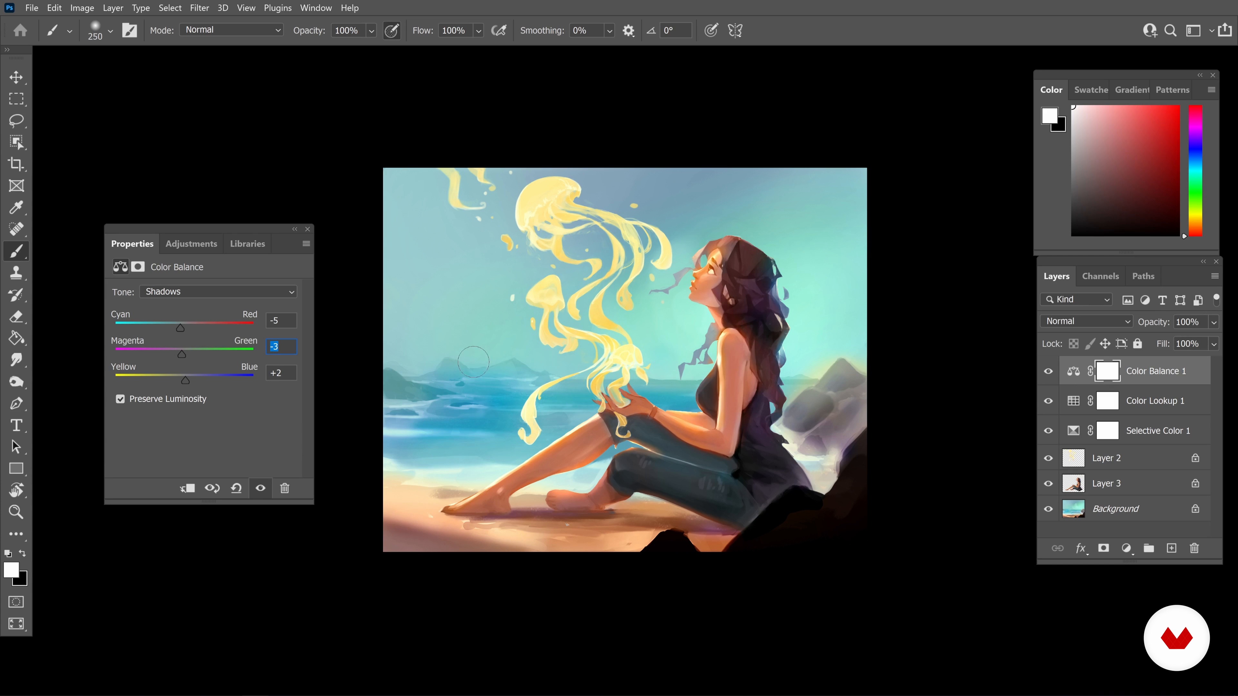Toggle pressure for opacity button
Screen dimensions: 1238x696
tap(392, 30)
